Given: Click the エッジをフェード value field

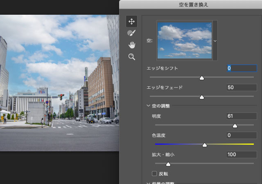Looking at the screenshot, I should pos(242,88).
